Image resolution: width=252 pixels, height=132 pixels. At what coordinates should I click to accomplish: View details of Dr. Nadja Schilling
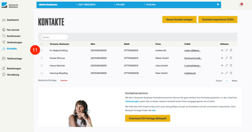[x=222, y=50]
